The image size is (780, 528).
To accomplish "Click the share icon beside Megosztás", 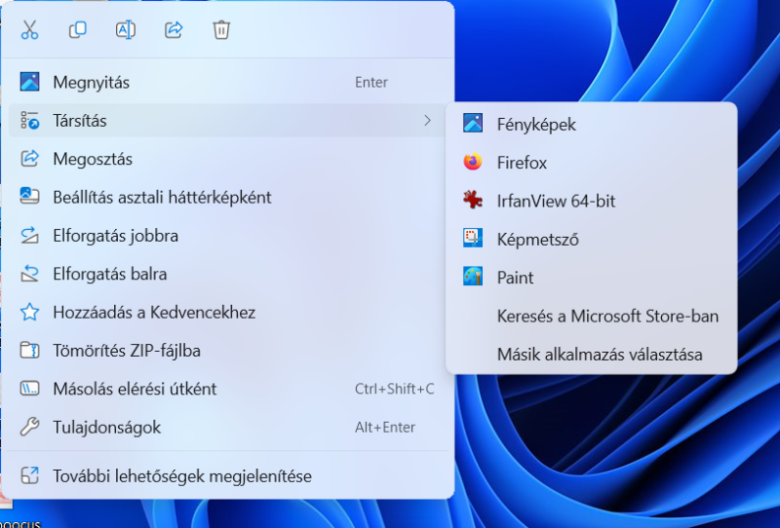I will point(29,159).
